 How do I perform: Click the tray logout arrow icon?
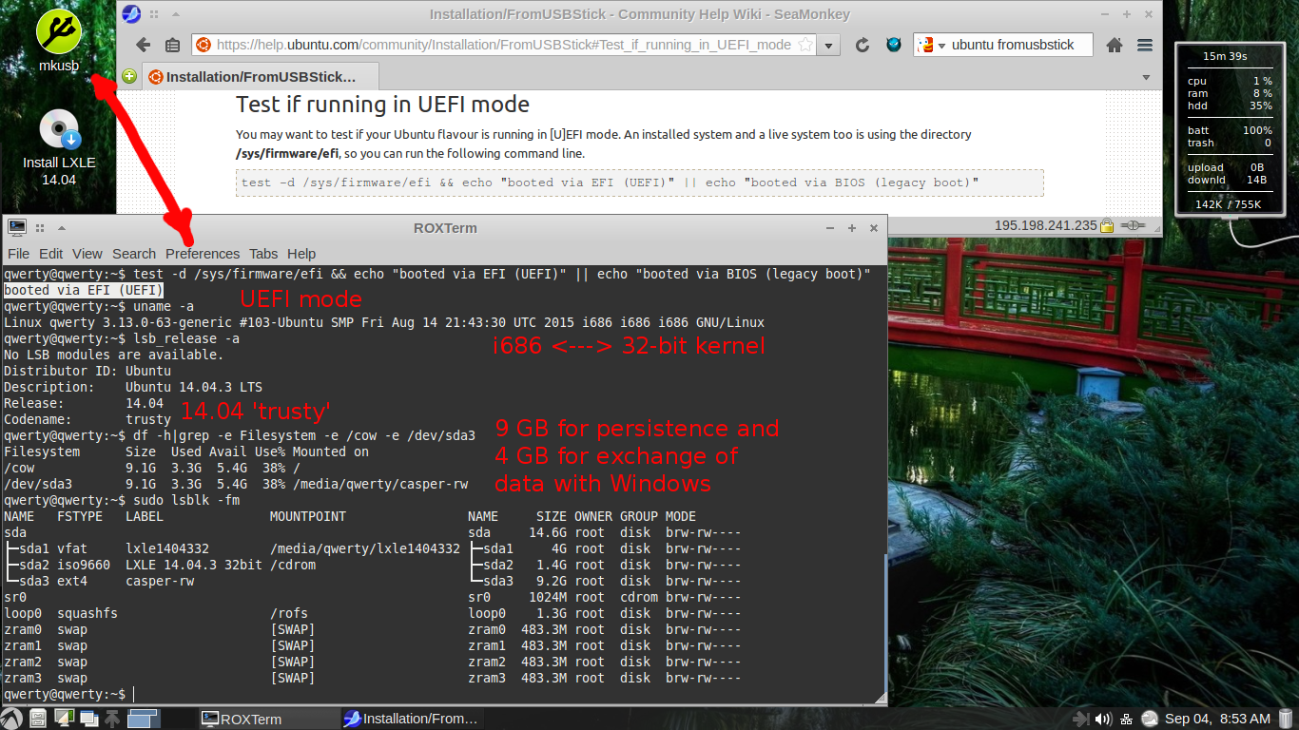point(1079,719)
